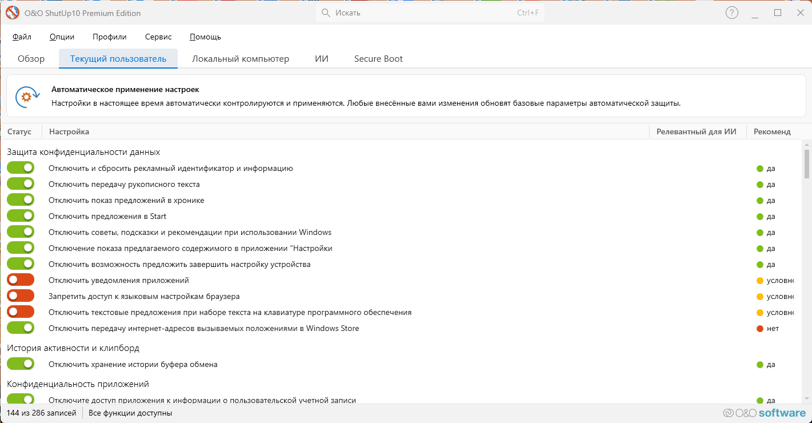Toggle clipboard history storage setting
This screenshot has height=423, width=812.
click(x=21, y=364)
